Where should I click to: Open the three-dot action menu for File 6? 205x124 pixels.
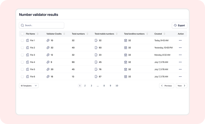click(180, 77)
